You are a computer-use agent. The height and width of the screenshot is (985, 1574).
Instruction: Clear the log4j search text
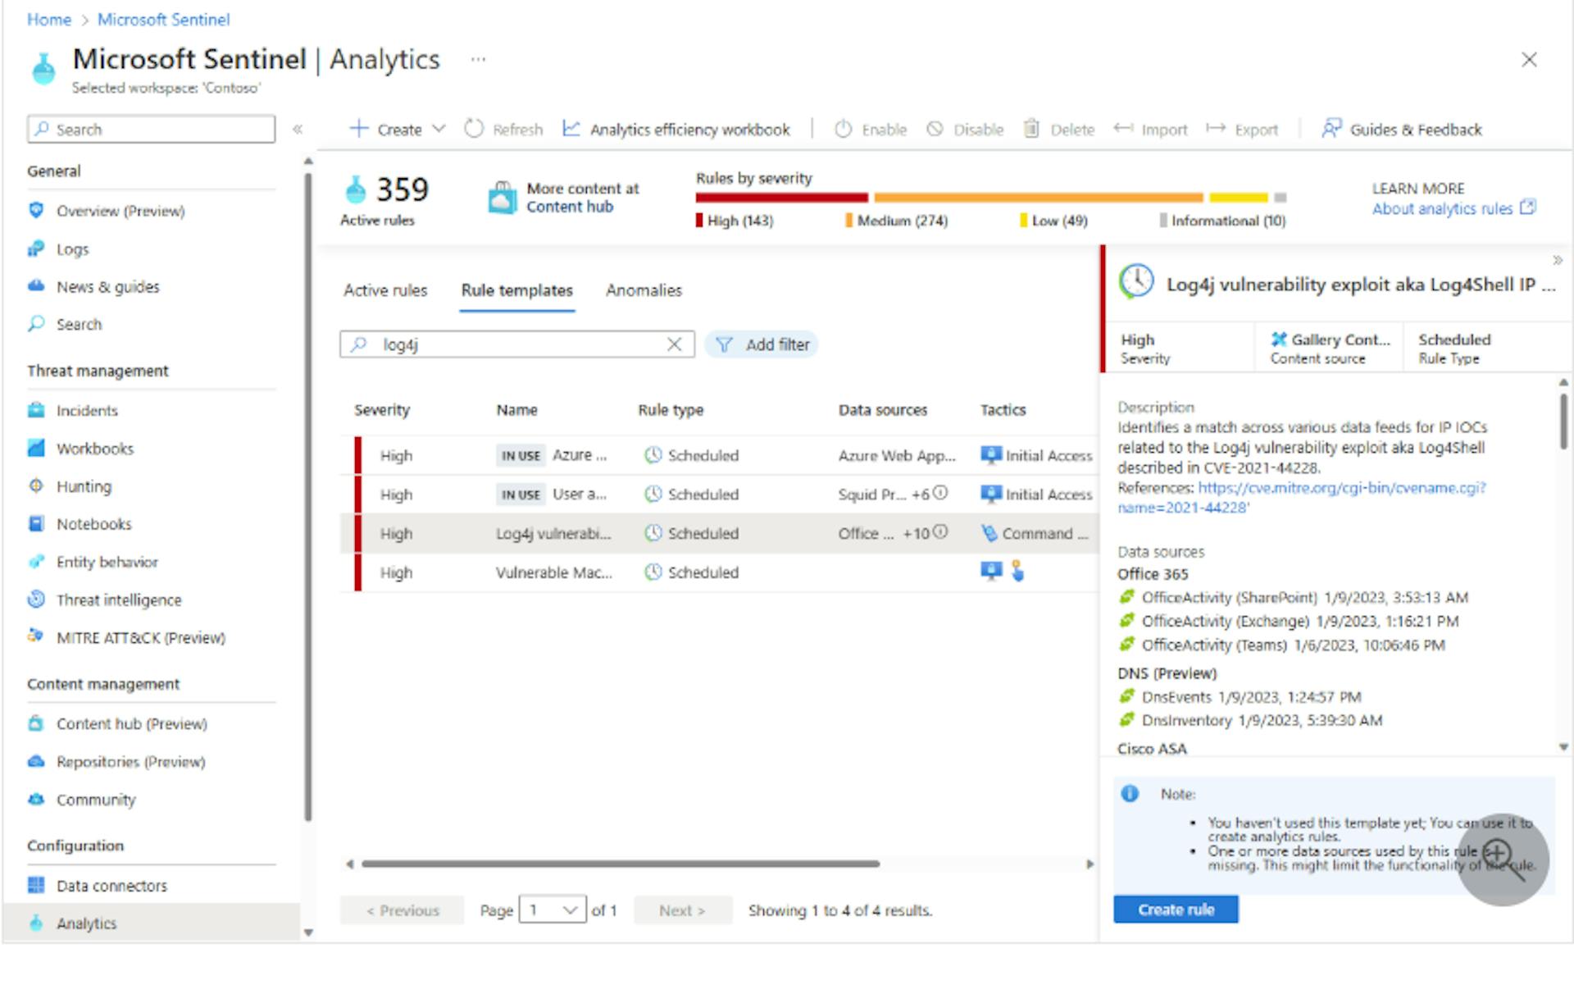pyautogui.click(x=674, y=344)
